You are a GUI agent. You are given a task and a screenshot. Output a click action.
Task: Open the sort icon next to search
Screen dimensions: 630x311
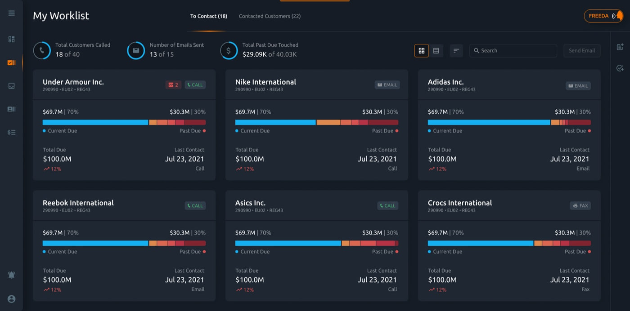pyautogui.click(x=456, y=51)
